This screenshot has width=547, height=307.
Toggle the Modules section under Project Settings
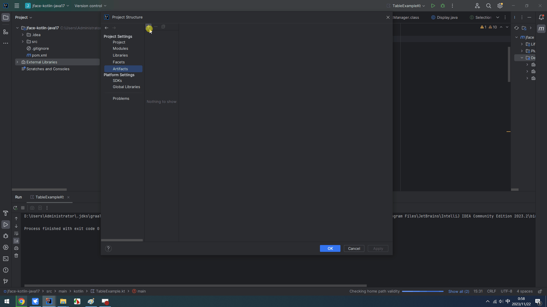(120, 48)
